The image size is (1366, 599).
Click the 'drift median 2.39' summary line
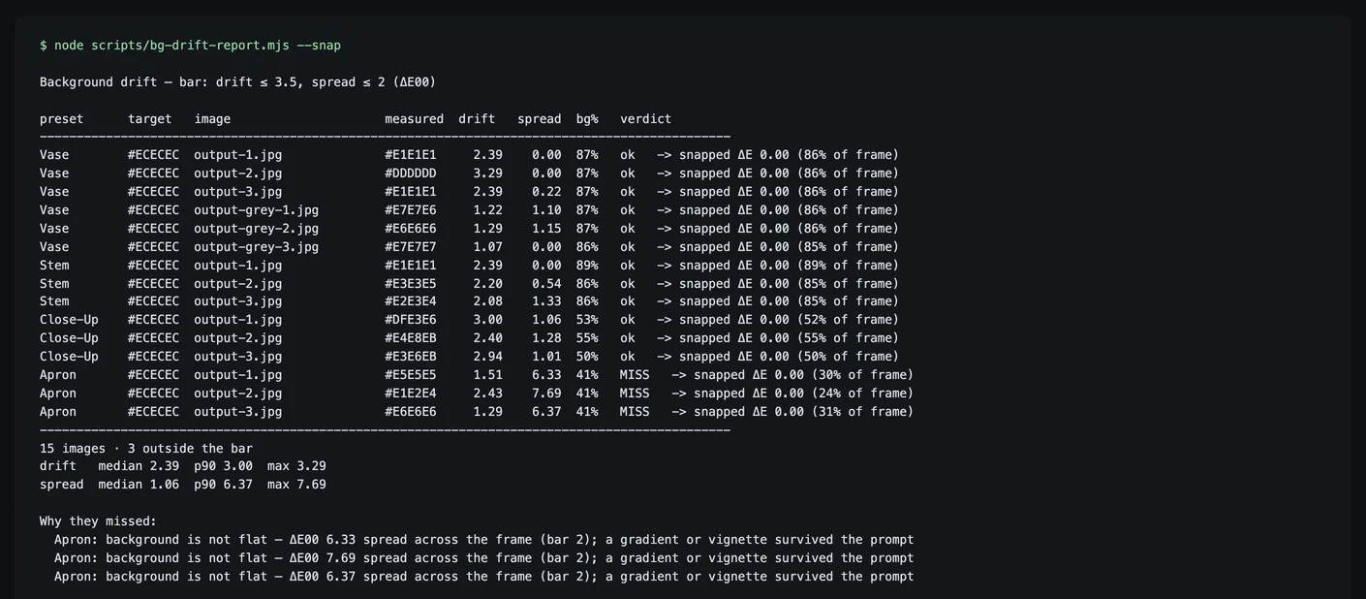click(183, 466)
